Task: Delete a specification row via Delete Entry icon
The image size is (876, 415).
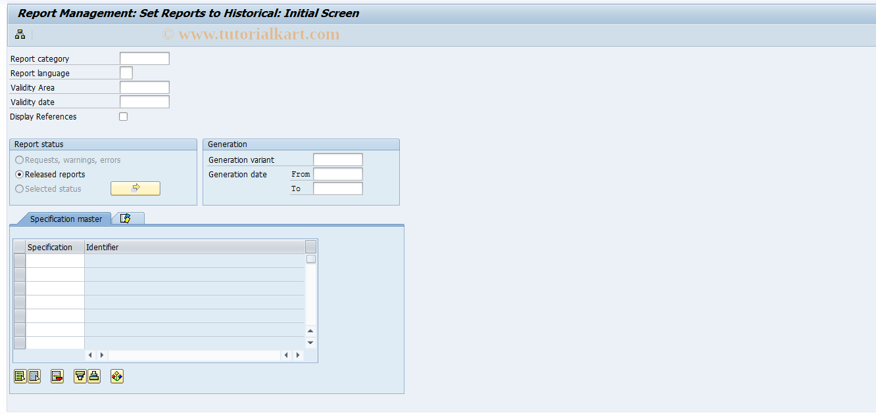Action: point(57,376)
